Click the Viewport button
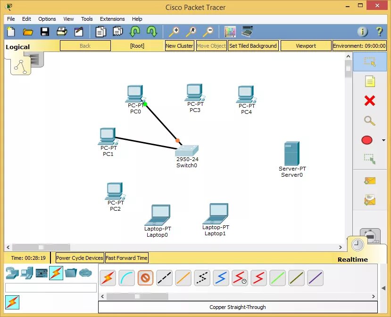The width and height of the screenshot is (391, 317). coord(306,46)
